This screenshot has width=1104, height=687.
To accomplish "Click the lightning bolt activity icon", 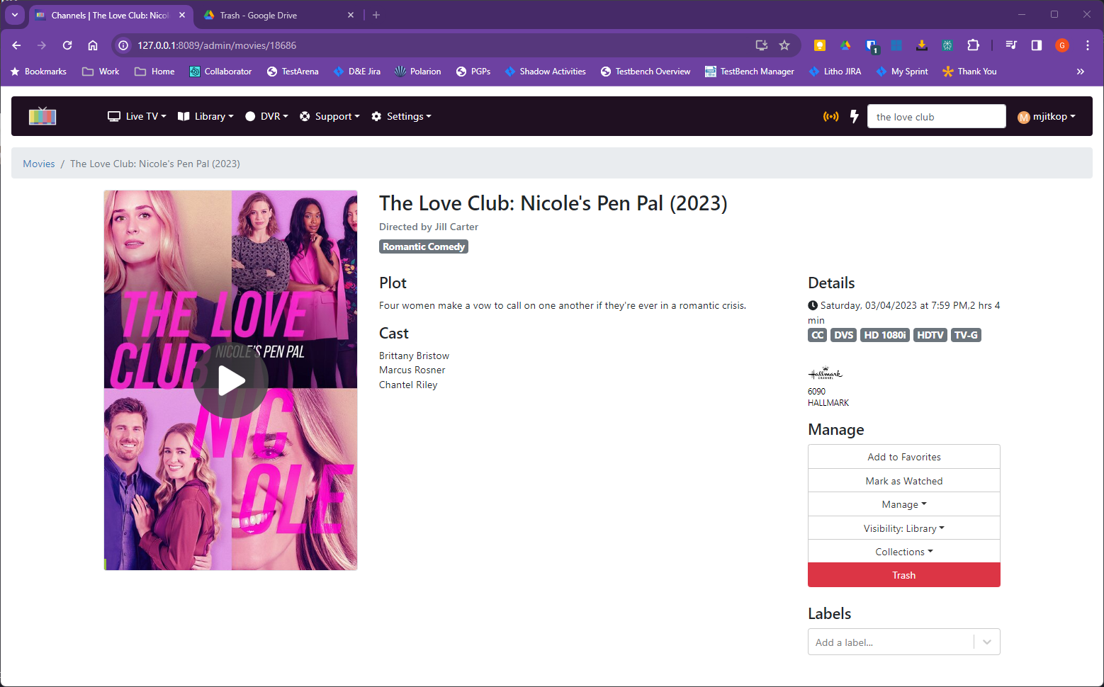I will pyautogui.click(x=854, y=116).
